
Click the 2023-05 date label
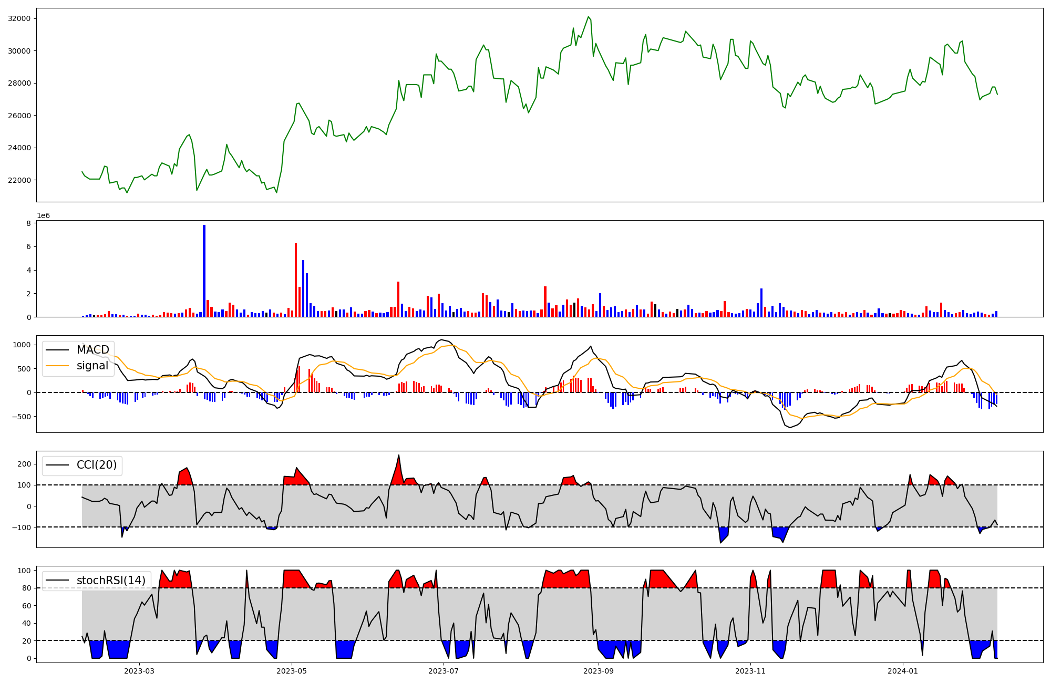pyautogui.click(x=292, y=671)
